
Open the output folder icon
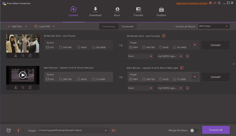[x=114, y=130]
